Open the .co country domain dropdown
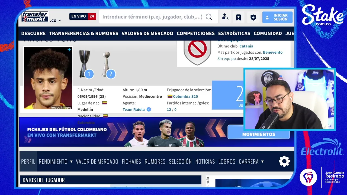The height and width of the screenshot is (195, 347). (55, 21)
